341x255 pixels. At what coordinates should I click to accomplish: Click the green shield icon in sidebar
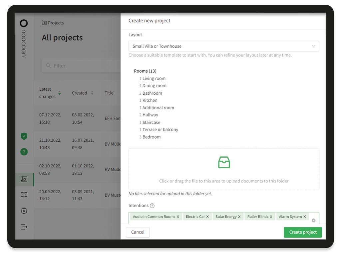[24, 136]
